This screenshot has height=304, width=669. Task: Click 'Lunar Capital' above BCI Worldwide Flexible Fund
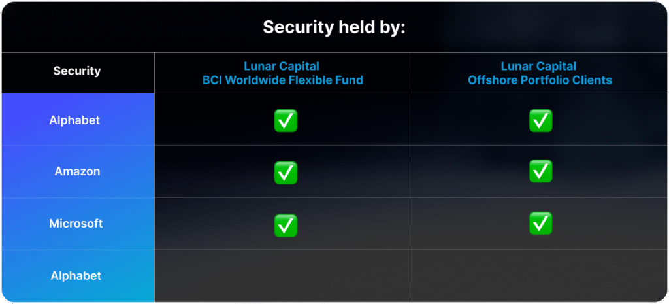click(x=282, y=66)
